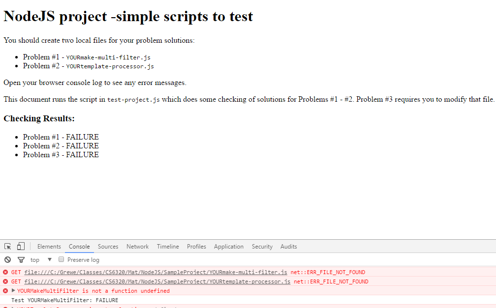Open the Application tab
Viewport: 496px width, 308px height.
tap(228, 247)
